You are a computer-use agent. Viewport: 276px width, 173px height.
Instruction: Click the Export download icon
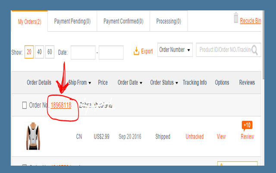point(136,51)
